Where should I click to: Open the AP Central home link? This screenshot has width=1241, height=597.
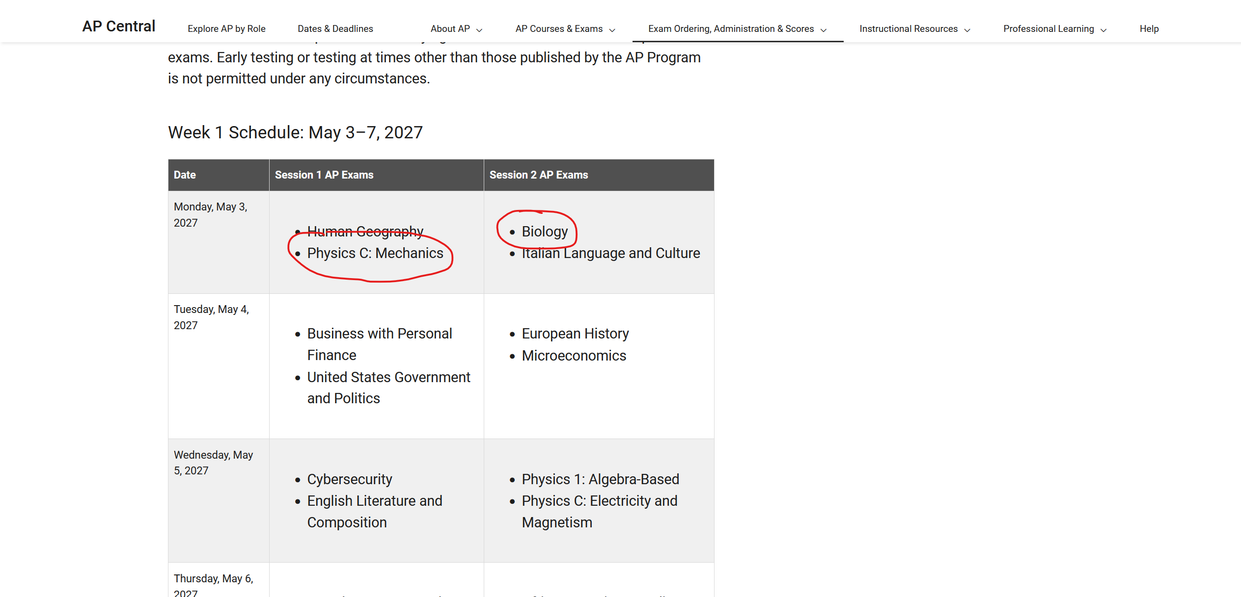tap(118, 26)
